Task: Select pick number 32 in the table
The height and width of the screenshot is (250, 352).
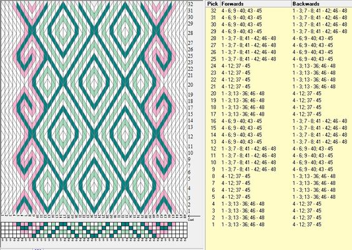Action: (x=213, y=11)
